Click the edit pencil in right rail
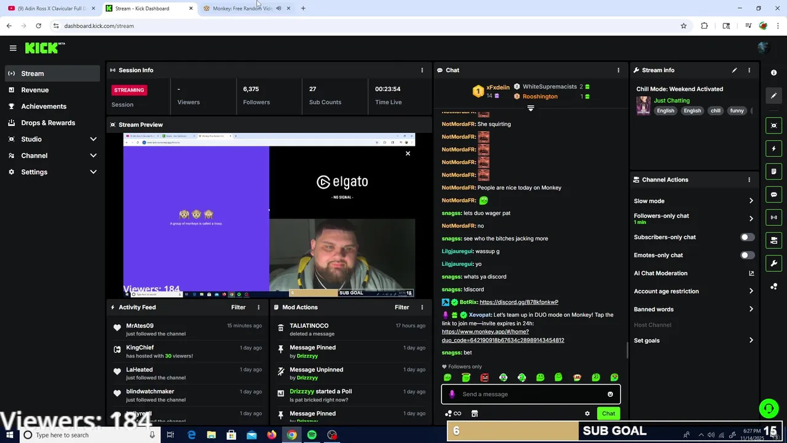787x443 pixels. pyautogui.click(x=774, y=95)
